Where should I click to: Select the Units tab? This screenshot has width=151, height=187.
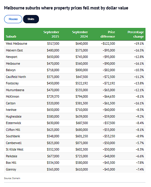31,19
